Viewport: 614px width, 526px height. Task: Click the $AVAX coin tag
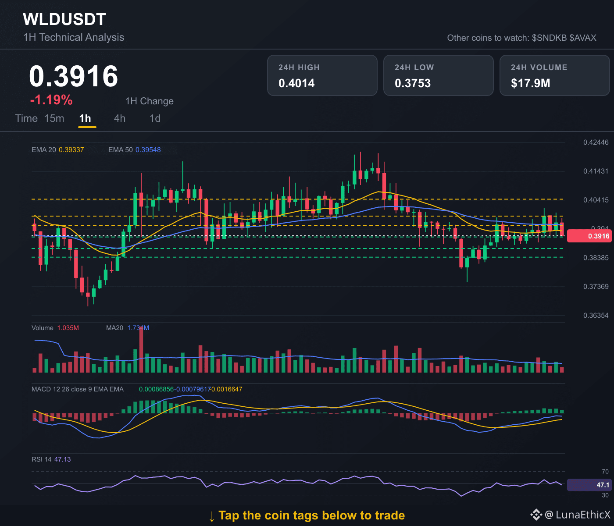tap(583, 38)
